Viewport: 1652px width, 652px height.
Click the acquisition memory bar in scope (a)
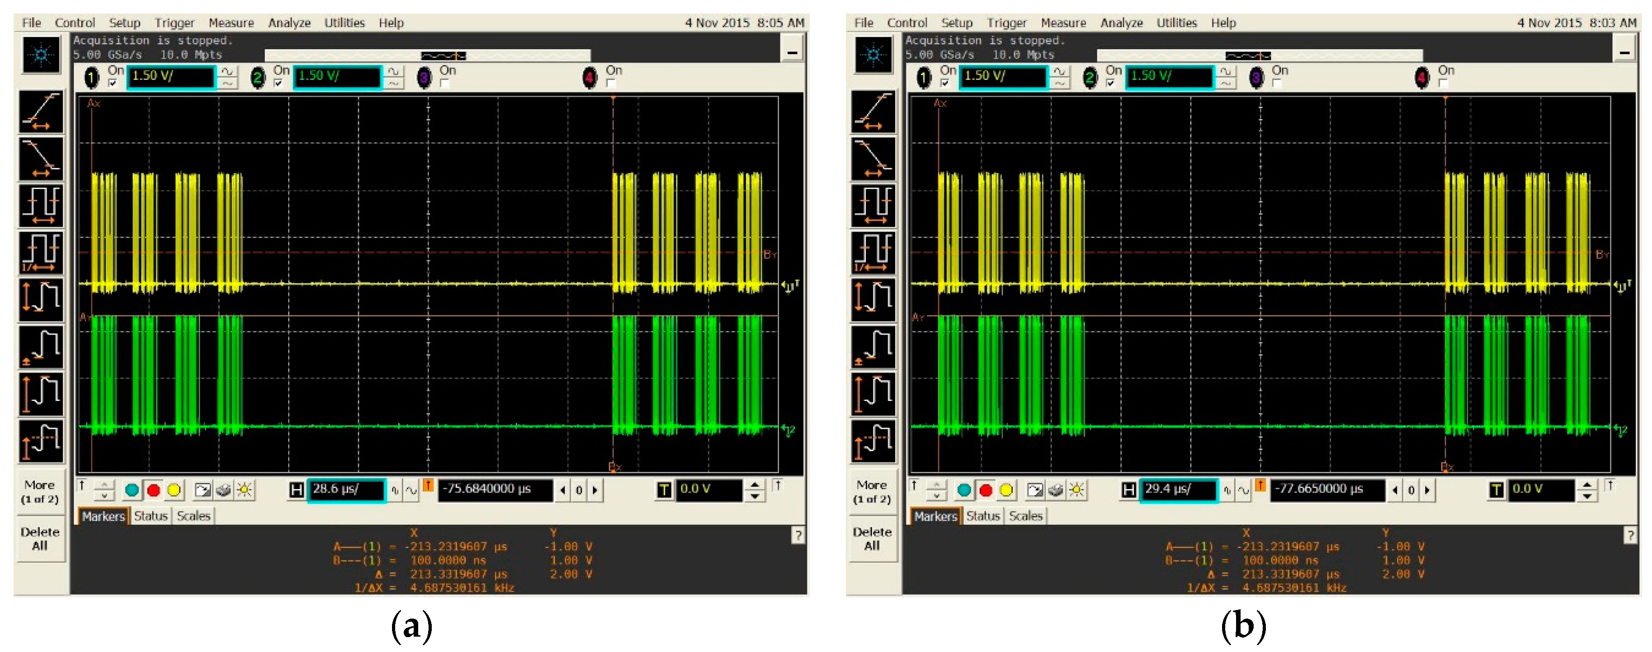point(427,55)
